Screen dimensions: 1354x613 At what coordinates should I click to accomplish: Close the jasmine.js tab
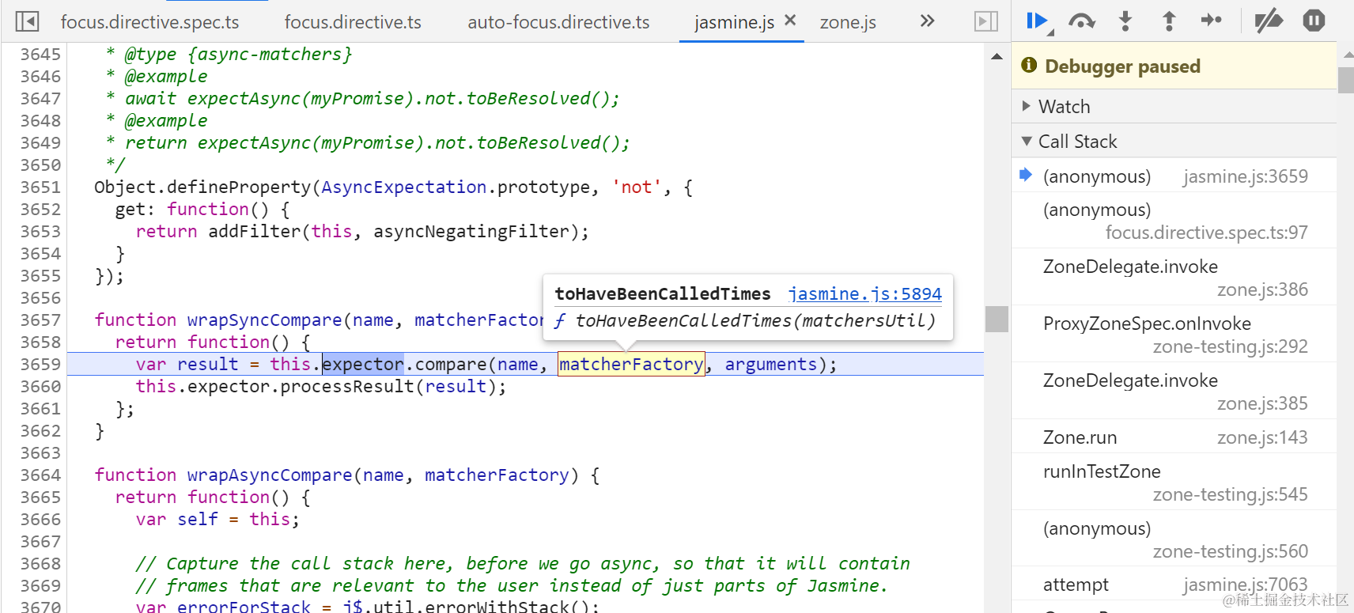pyautogui.click(x=790, y=21)
